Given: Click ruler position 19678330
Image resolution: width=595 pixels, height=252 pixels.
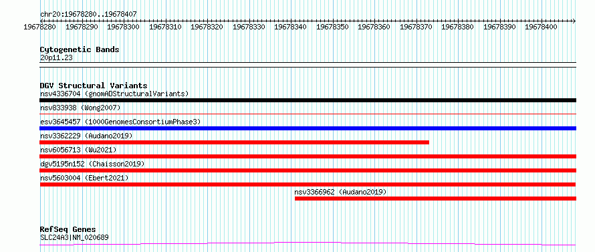Looking at the screenshot, I should point(249,27).
